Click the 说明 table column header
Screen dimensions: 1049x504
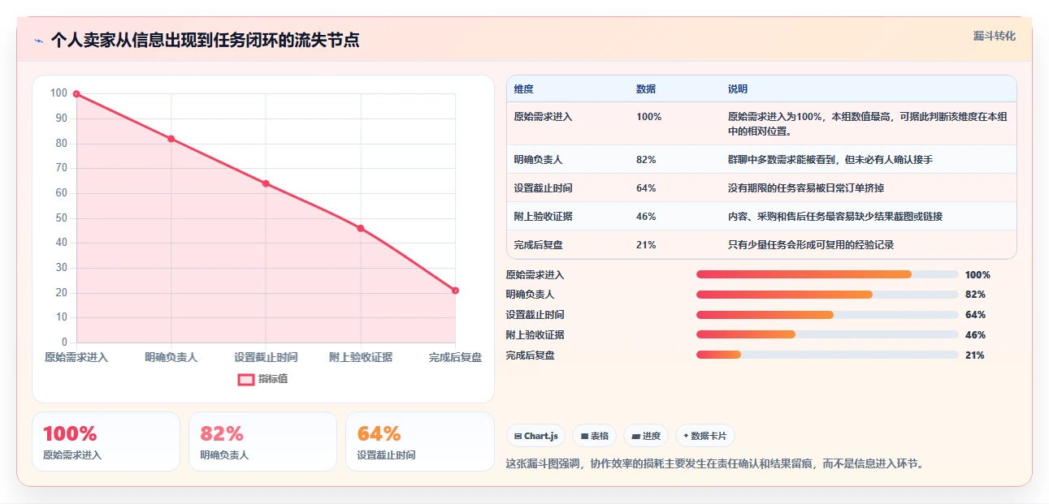tap(738, 89)
